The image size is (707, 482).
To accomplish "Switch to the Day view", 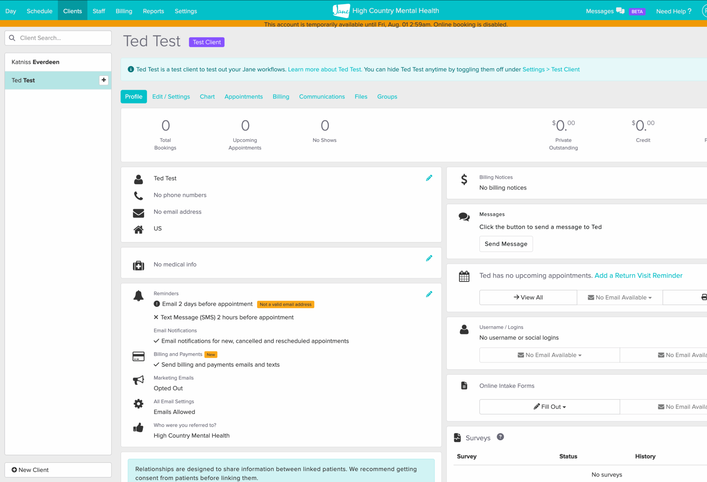I will pos(11,11).
